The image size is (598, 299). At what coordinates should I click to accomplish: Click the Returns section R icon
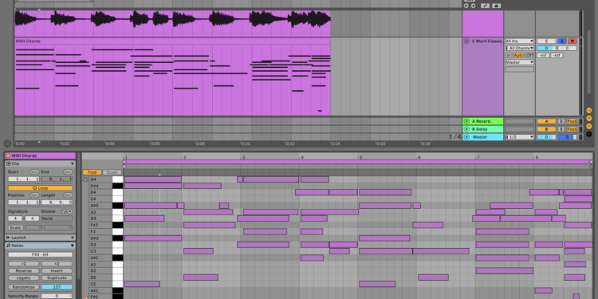tap(589, 119)
